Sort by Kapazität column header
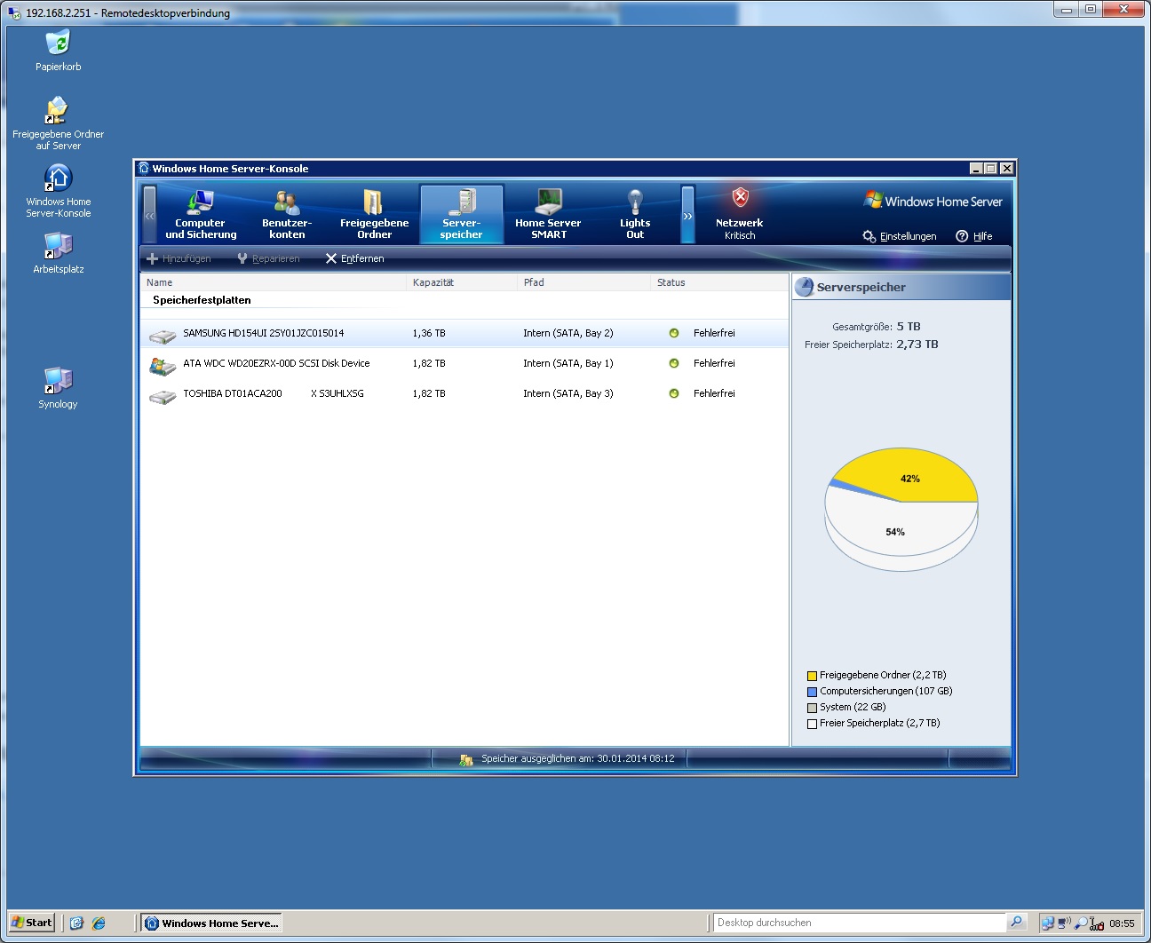Viewport: 1151px width, 943px height. pos(462,282)
